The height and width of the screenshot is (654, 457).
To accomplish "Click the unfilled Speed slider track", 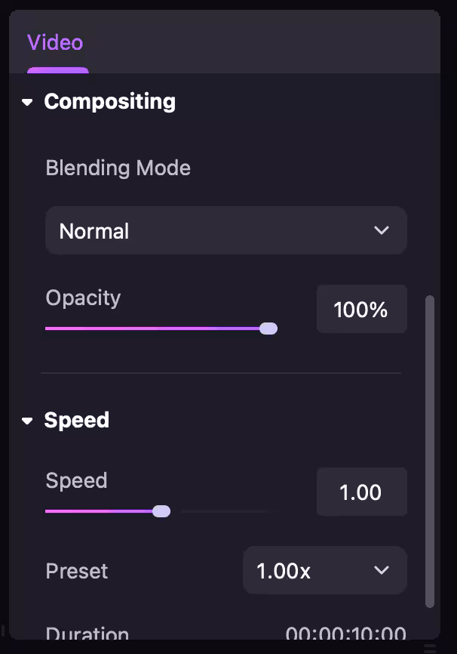I will [226, 511].
